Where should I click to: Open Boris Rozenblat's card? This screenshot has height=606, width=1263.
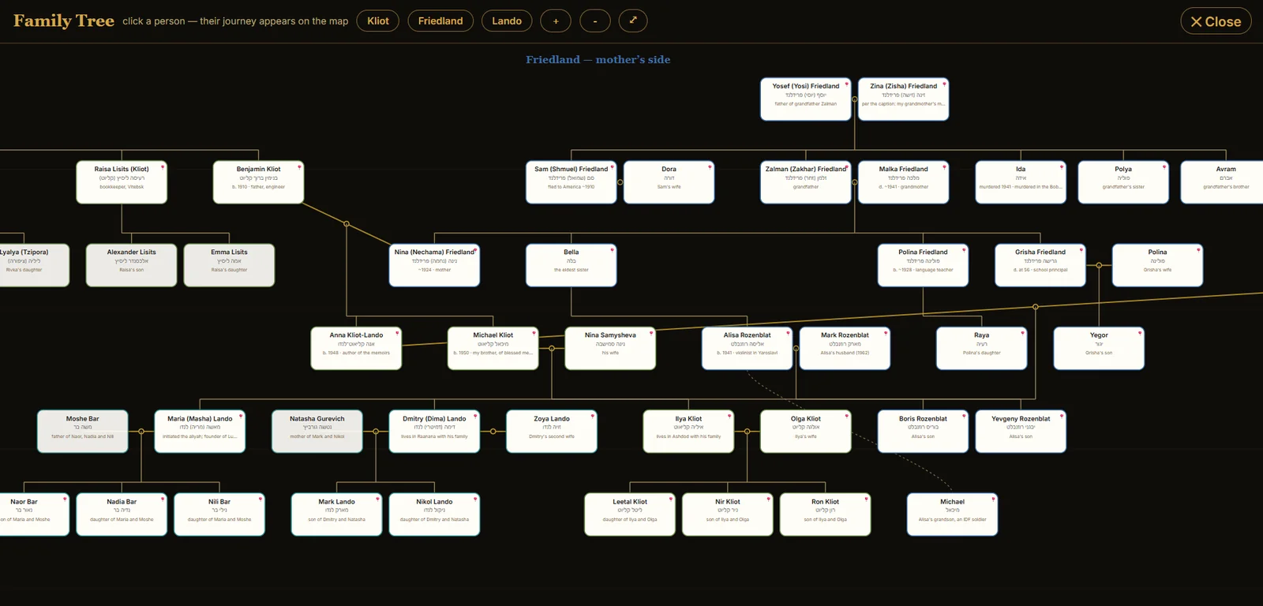[x=923, y=432]
